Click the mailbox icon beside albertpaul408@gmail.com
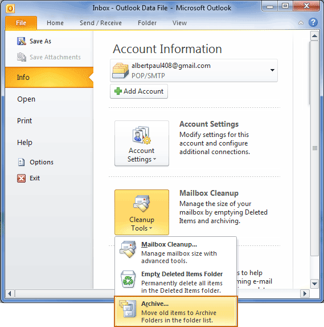Viewport: 324px width, 327px height. (x=120, y=71)
